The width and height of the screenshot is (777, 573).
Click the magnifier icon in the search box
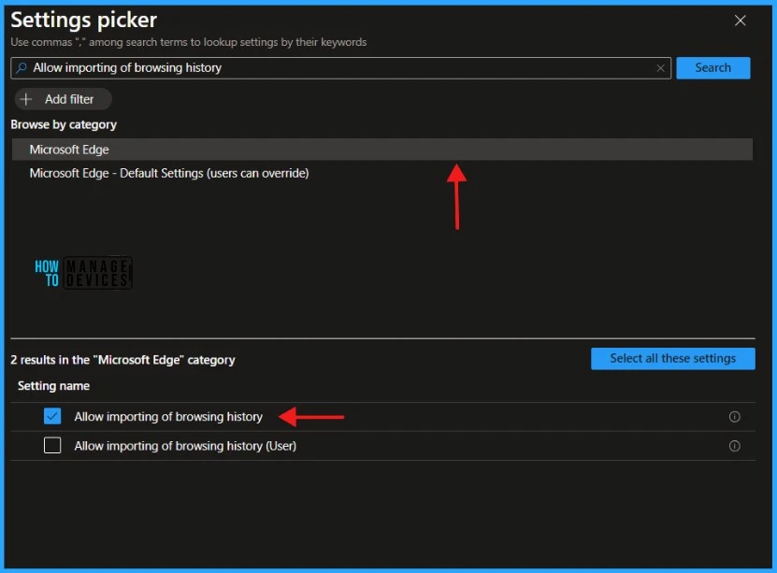(22, 68)
